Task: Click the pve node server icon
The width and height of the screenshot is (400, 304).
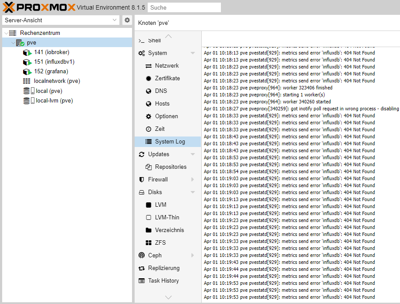Action: [20, 43]
